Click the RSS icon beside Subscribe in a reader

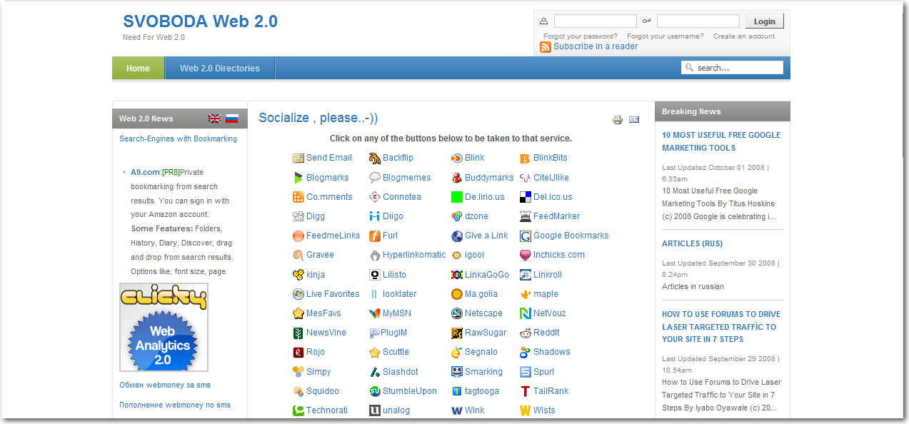[x=545, y=46]
